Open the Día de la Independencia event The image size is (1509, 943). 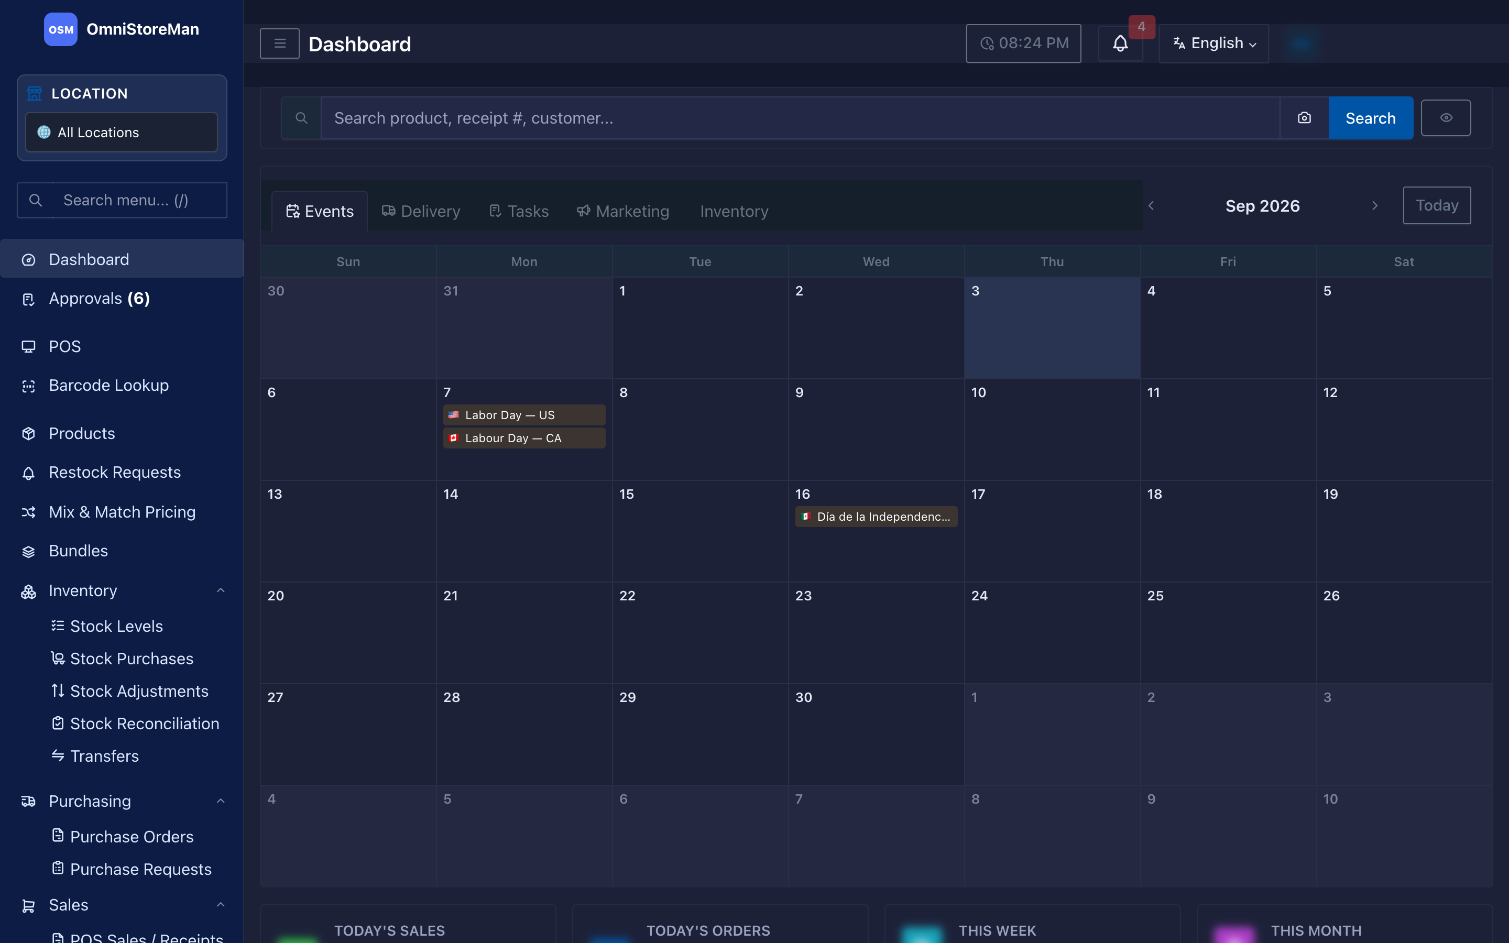[x=876, y=517]
